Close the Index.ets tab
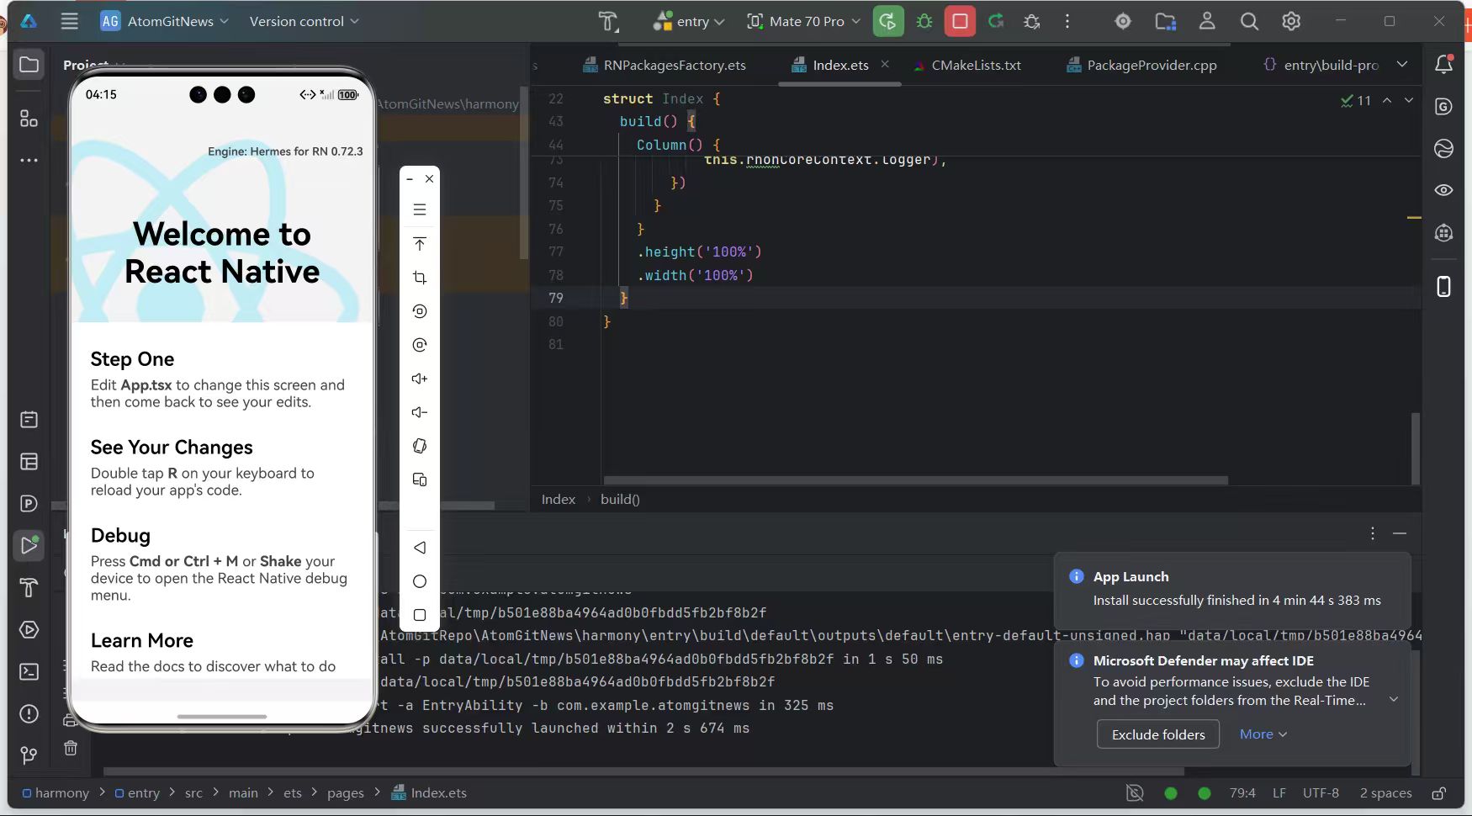 [885, 64]
